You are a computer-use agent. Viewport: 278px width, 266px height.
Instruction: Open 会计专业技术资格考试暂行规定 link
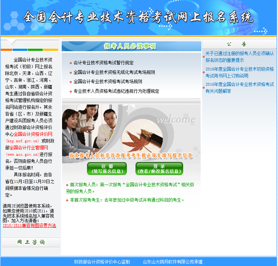pyautogui.click(x=103, y=63)
